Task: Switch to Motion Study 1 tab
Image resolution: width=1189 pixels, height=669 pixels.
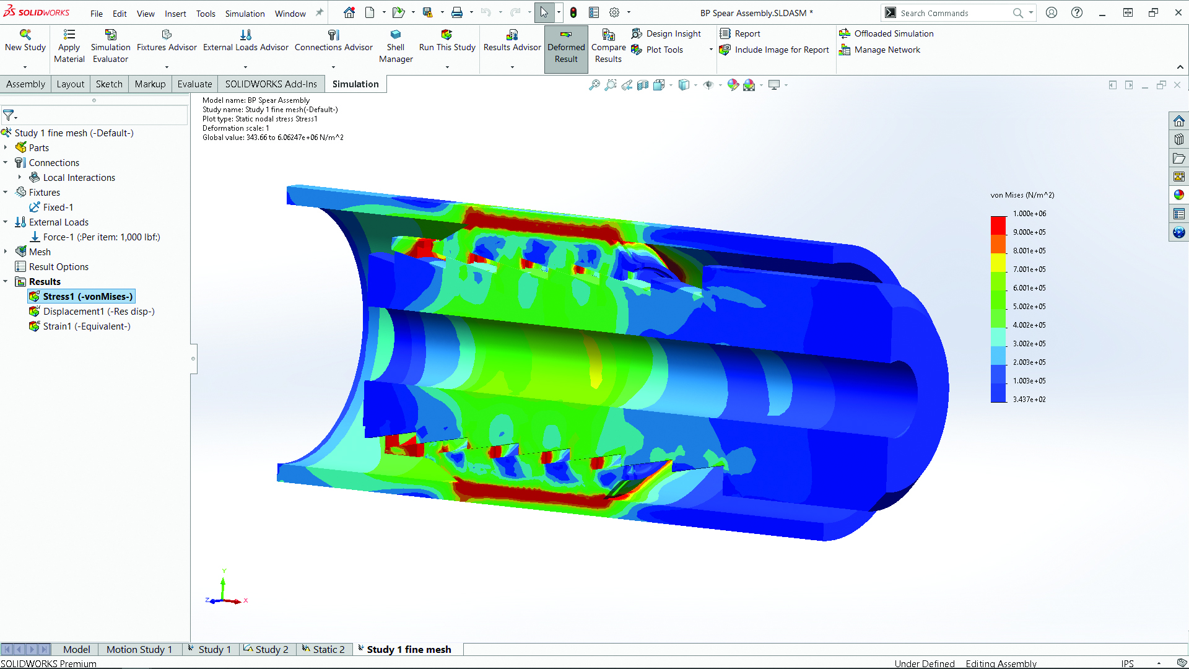Action: 139,649
